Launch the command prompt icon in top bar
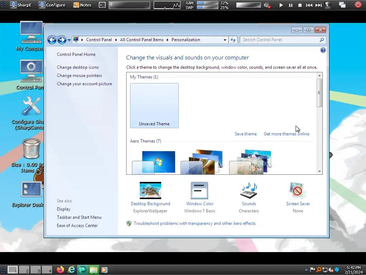 [x=102, y=5]
